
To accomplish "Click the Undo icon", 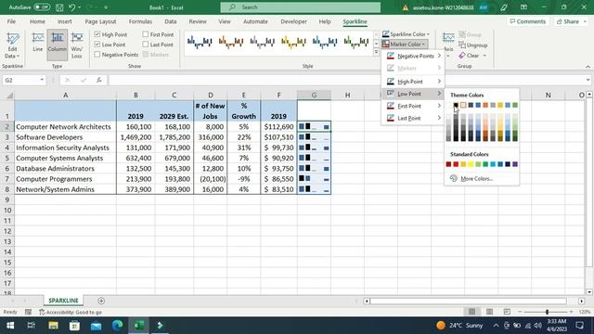I will (x=71, y=7).
